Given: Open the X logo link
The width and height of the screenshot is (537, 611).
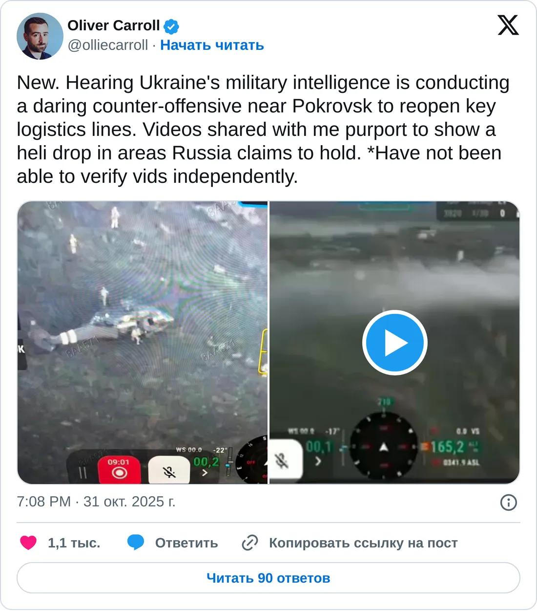Looking at the screenshot, I should click(508, 25).
